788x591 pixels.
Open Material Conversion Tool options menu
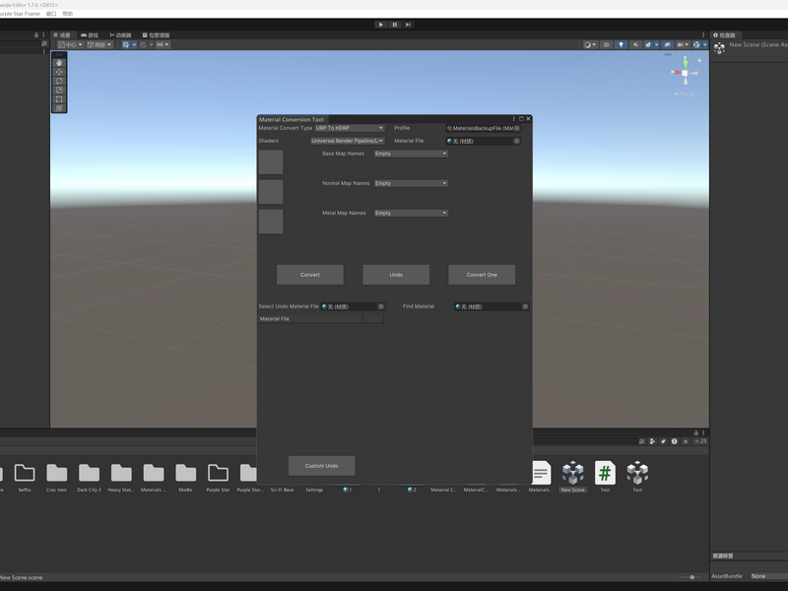pyautogui.click(x=513, y=119)
